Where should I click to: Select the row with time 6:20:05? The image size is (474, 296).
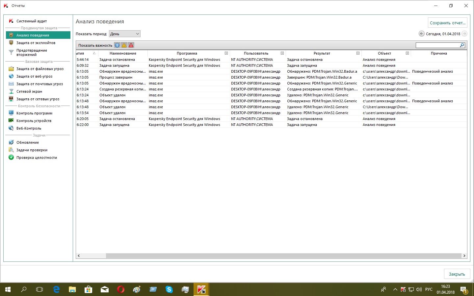tap(271, 119)
